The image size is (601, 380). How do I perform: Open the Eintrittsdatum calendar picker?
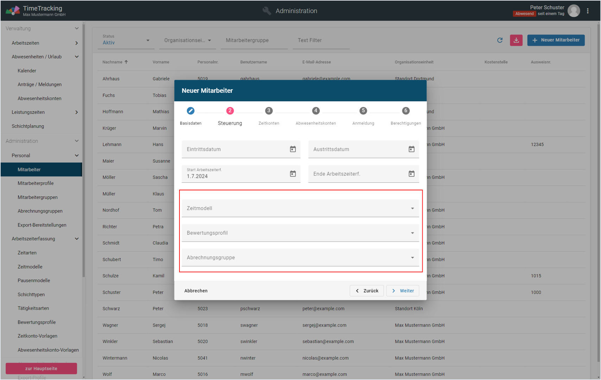point(292,149)
